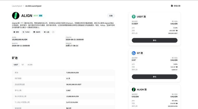Show more links with the ellipsis button

(53, 32)
